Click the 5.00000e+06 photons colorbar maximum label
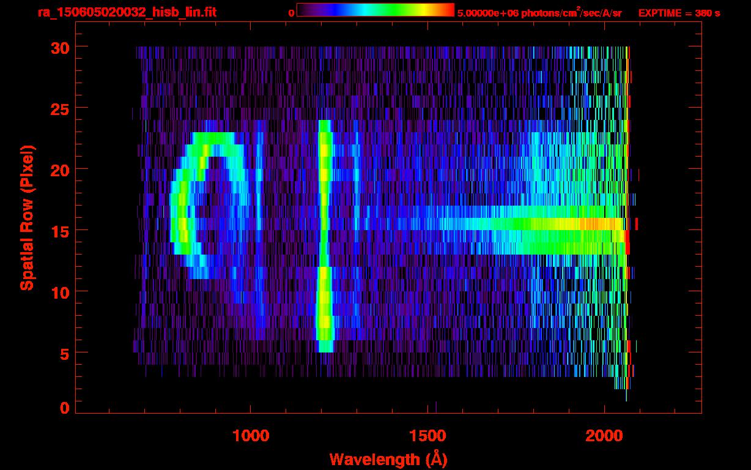The width and height of the screenshot is (751, 470). pos(539,13)
